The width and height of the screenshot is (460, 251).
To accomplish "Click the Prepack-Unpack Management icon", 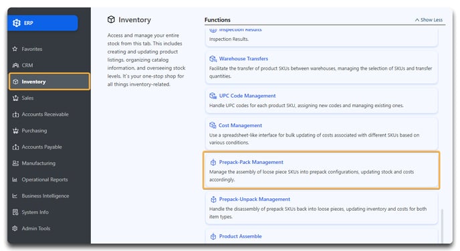I will click(x=213, y=199).
